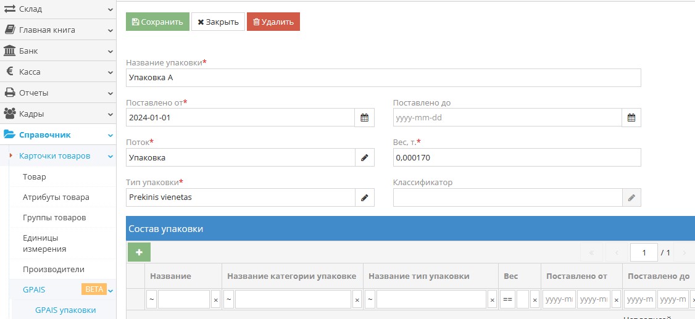
Task: Select Группы товаров in sidebar
Action: click(x=54, y=217)
